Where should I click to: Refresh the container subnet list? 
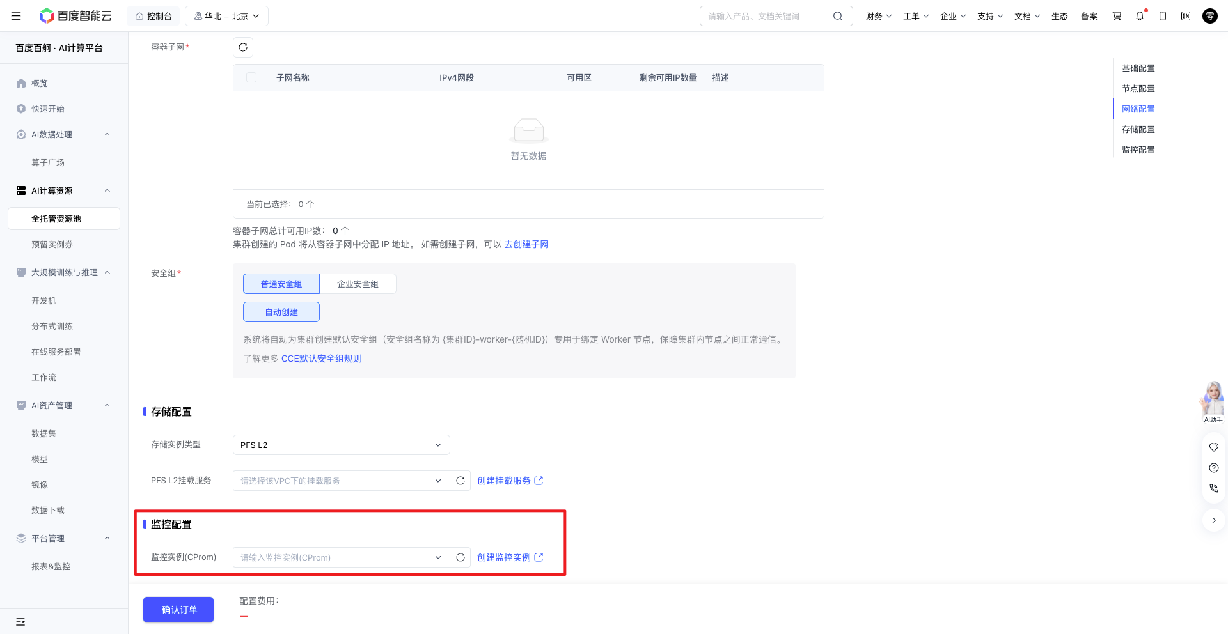point(243,47)
